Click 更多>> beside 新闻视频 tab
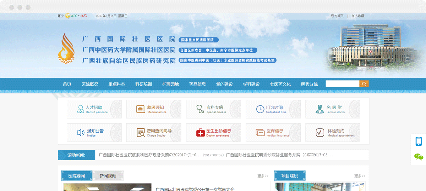Screen dimensions: 426x191 pos(263,176)
